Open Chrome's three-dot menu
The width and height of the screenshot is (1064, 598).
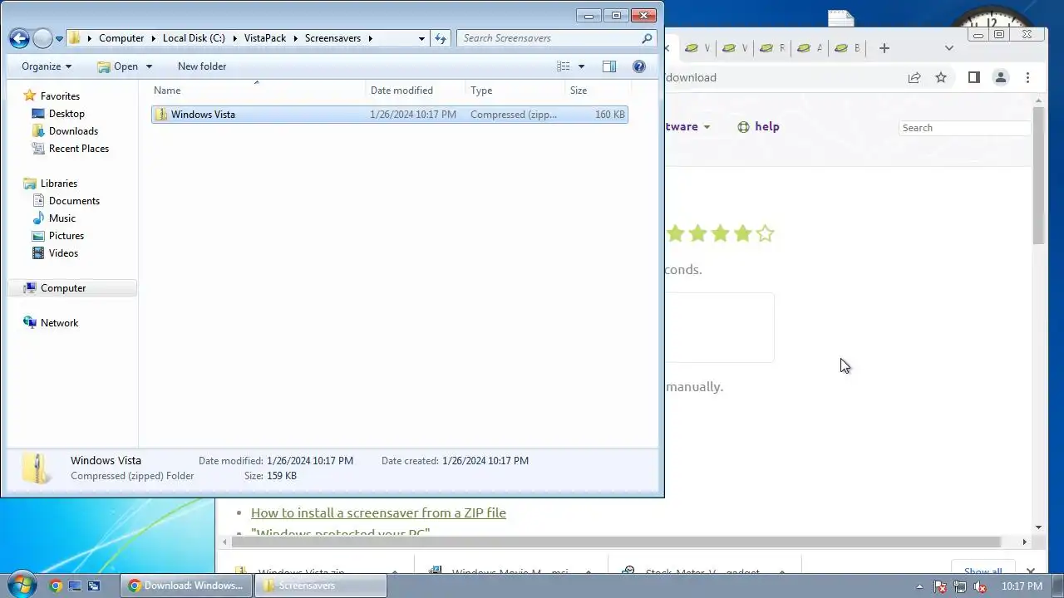(x=1028, y=77)
